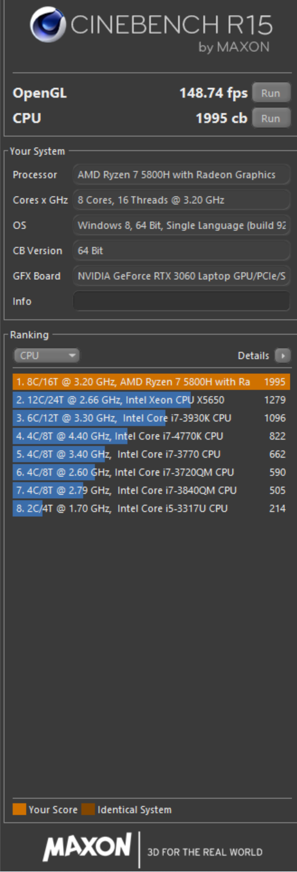This screenshot has width=297, height=872.
Task: Select the AMD Ryzen 7 5800H ranking entry
Action: point(151,382)
